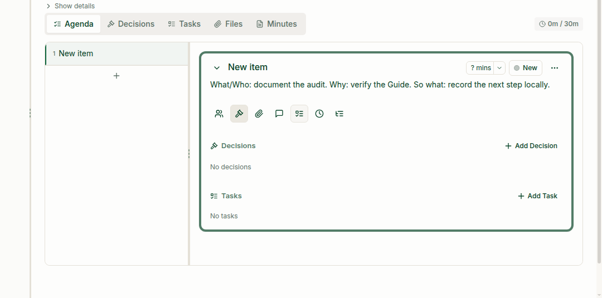Switch to the Agenda tab
Screen dimensions: 602x298
coord(74,24)
